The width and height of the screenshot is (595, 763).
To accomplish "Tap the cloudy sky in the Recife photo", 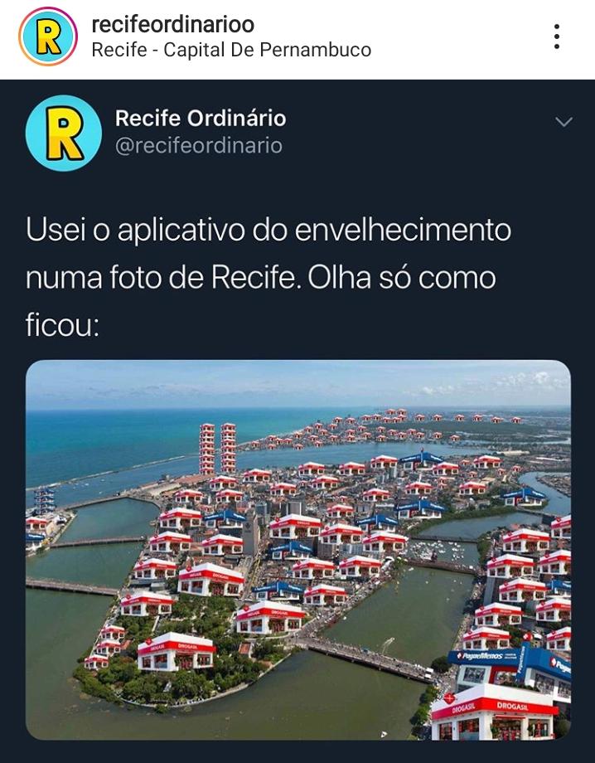I will click(297, 383).
